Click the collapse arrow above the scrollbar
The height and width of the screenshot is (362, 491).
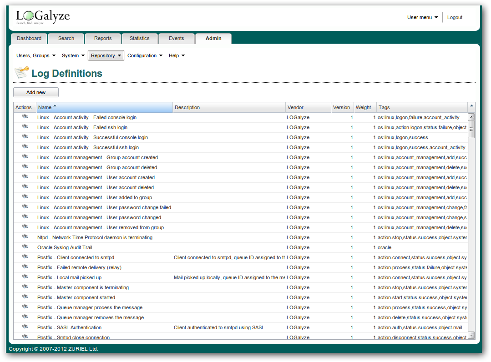click(x=471, y=106)
